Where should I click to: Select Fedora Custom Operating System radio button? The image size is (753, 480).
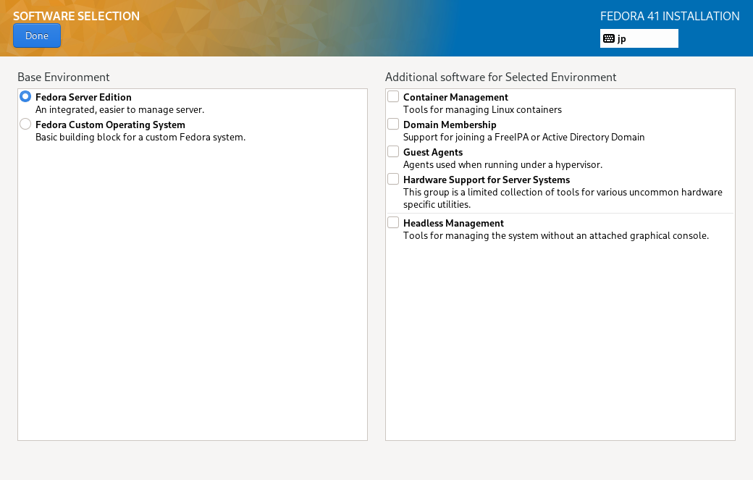point(25,125)
